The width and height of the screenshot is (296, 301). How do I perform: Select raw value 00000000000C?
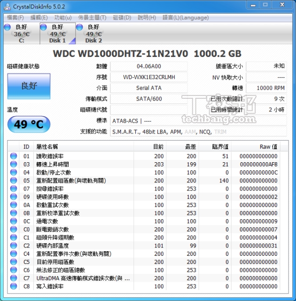coord(258,173)
